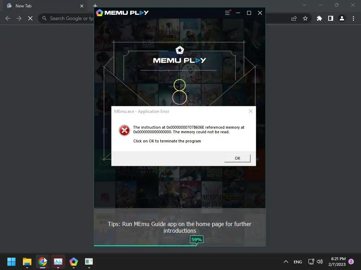
Task: Close the New Tab in Chrome
Action: [x=82, y=6]
